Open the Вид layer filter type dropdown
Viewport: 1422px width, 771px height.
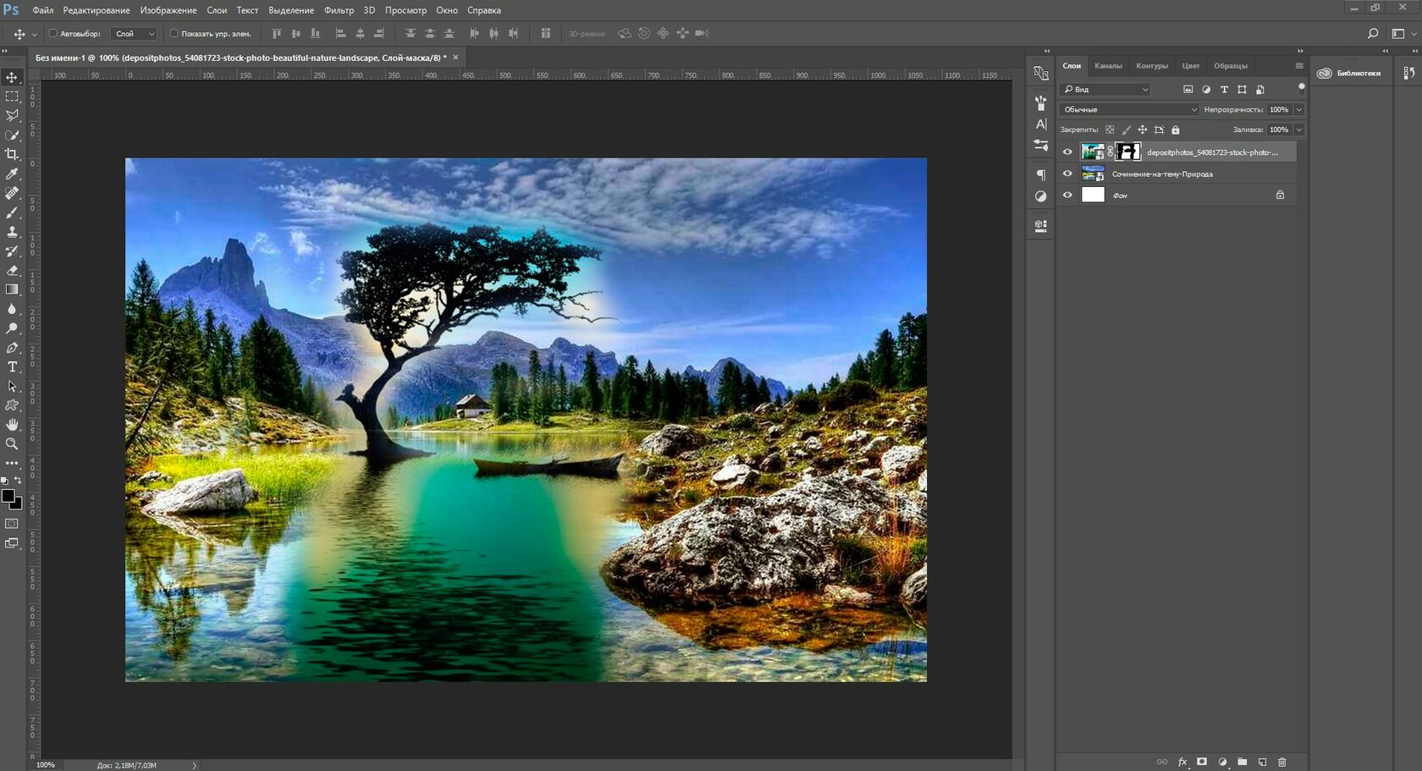pyautogui.click(x=1105, y=89)
